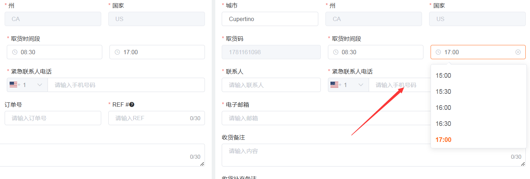Click the contact name input field
530x179 pixels.
coord(271,85)
